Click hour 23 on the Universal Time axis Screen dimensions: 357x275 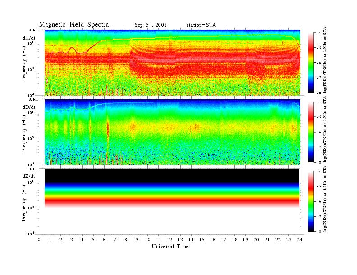(289, 240)
